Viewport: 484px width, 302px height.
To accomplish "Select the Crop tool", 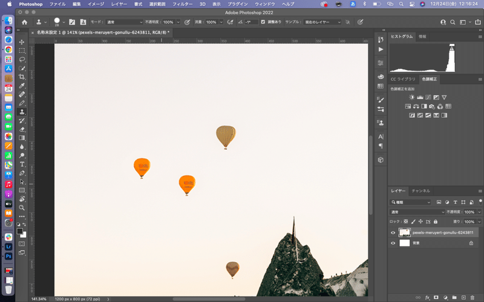I will (x=22, y=77).
